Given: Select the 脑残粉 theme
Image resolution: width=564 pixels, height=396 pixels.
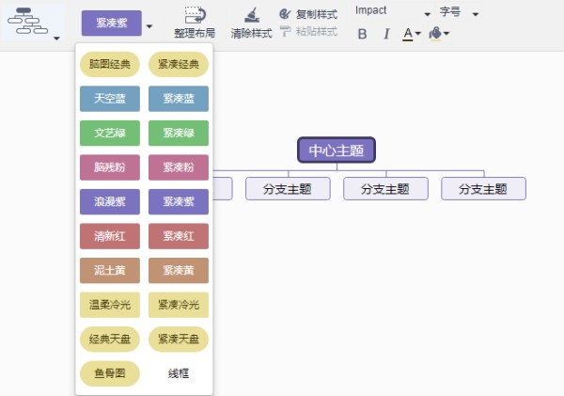Looking at the screenshot, I should [x=110, y=167].
